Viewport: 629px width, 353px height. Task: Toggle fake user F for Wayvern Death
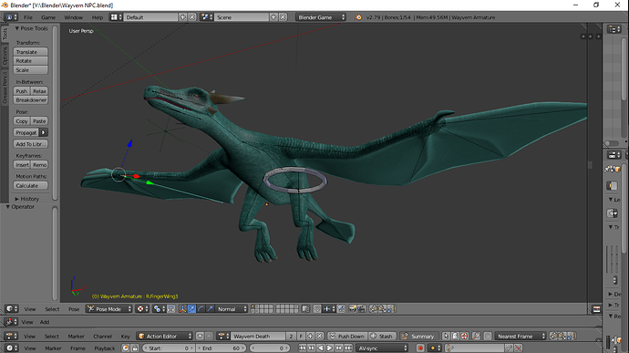[x=301, y=337]
